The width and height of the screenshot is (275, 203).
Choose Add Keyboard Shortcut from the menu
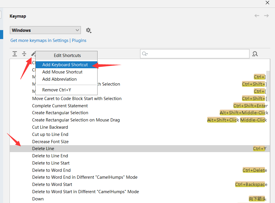65,65
